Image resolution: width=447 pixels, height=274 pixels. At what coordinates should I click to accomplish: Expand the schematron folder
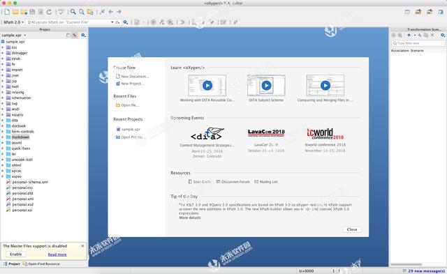coord(3,98)
